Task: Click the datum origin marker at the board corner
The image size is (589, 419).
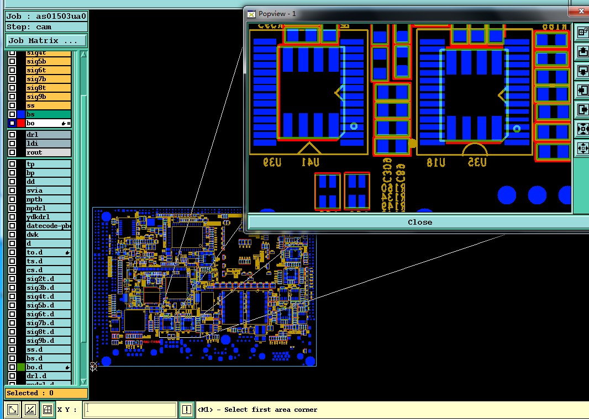Action: pos(93,367)
